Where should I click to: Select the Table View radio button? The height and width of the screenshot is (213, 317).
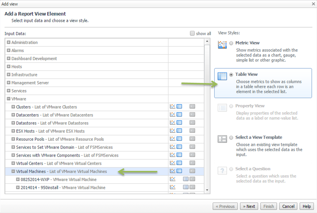(x=231, y=75)
